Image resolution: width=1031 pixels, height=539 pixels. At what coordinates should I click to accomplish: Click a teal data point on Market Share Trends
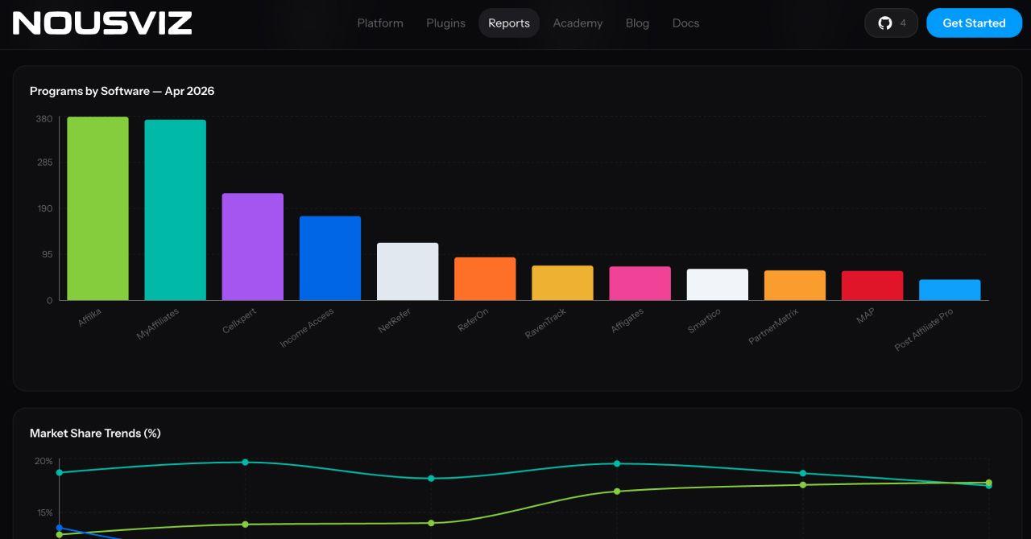244,463
